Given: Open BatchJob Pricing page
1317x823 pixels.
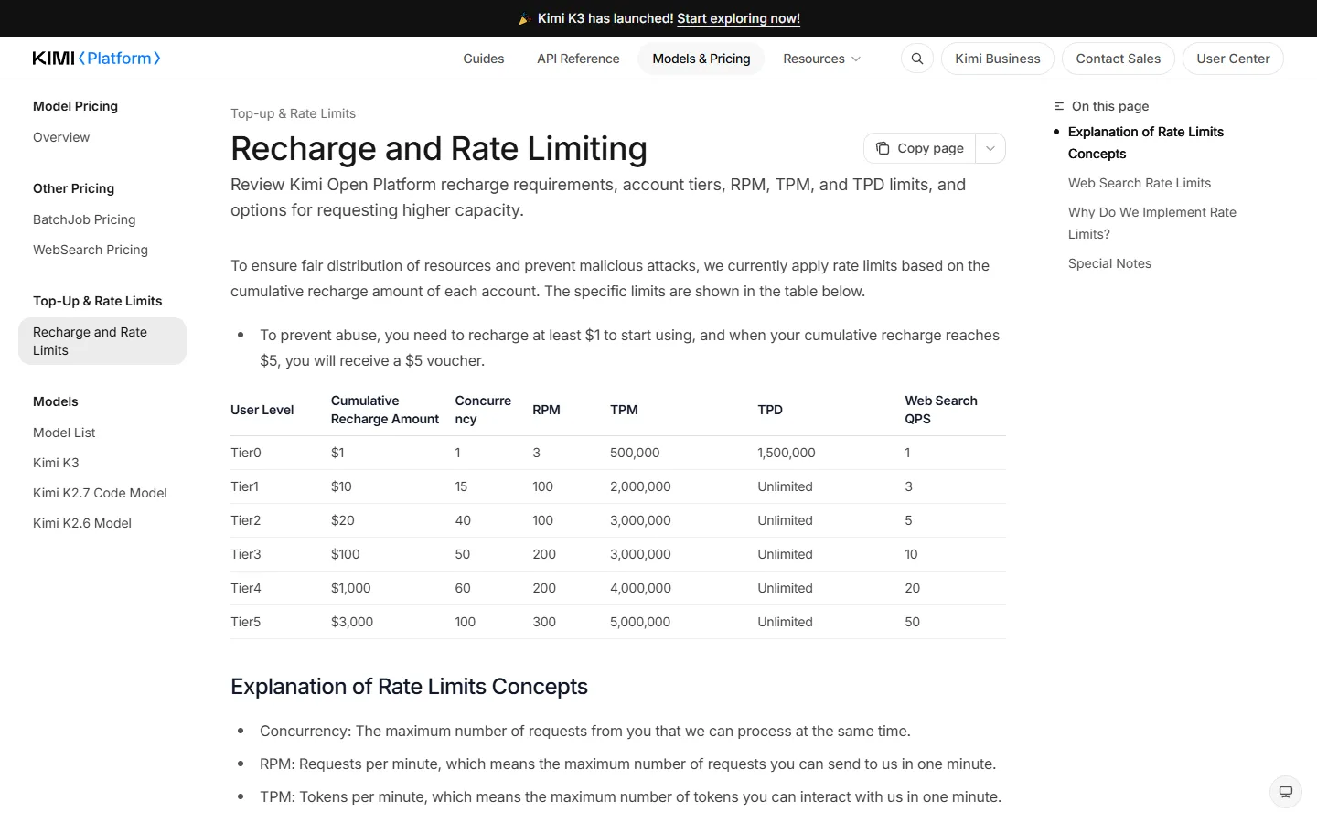Looking at the screenshot, I should pyautogui.click(x=84, y=219).
